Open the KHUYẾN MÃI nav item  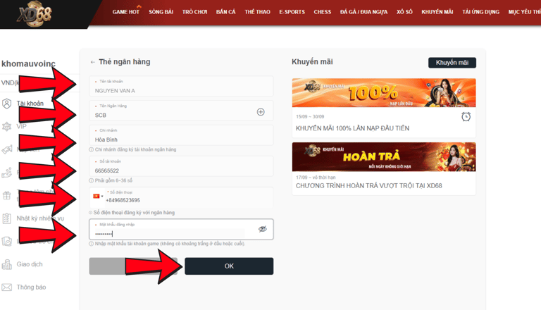(437, 12)
